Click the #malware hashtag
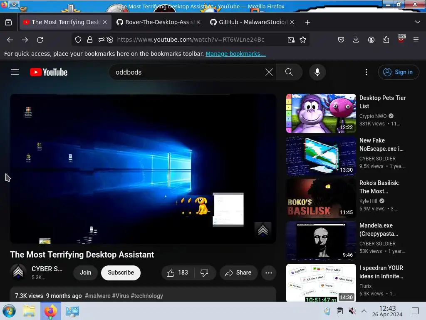The width and height of the screenshot is (426, 320). pyautogui.click(x=97, y=296)
